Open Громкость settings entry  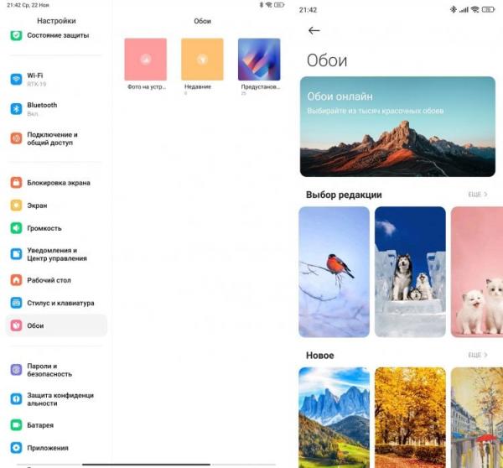(56, 228)
